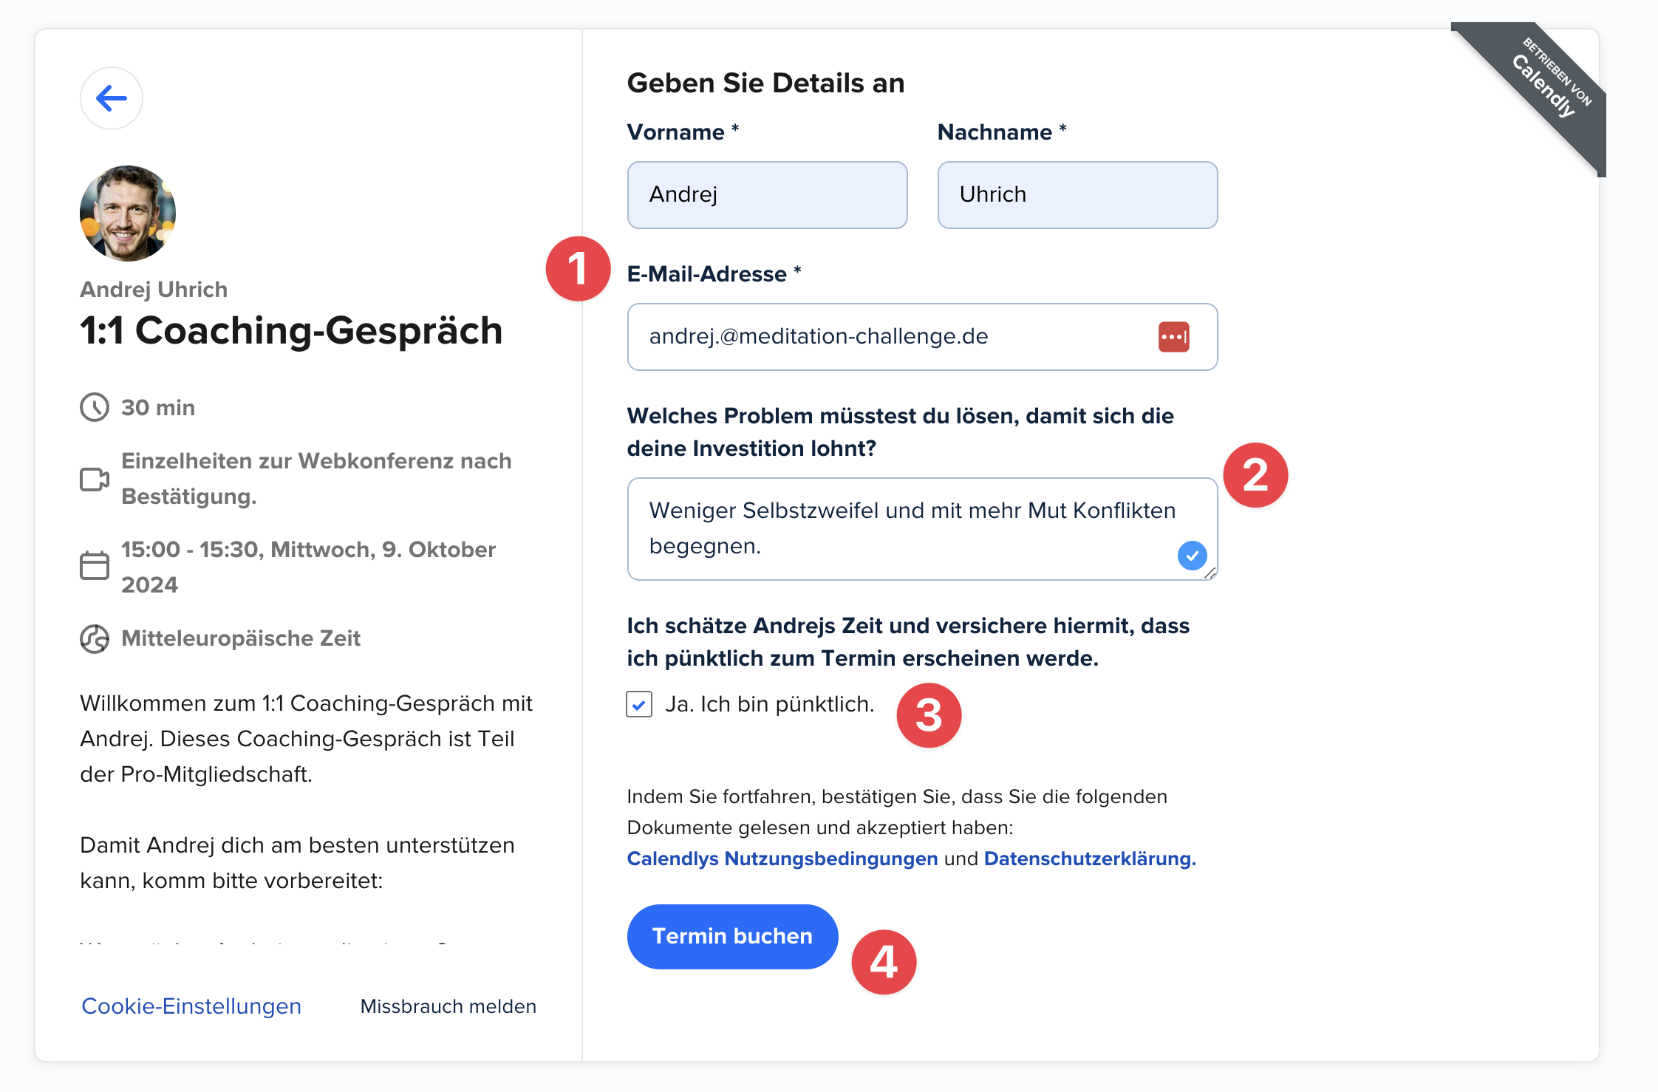Click the video camera icon for Webkonferenz details
Image resolution: width=1658 pixels, height=1092 pixels.
95,479
